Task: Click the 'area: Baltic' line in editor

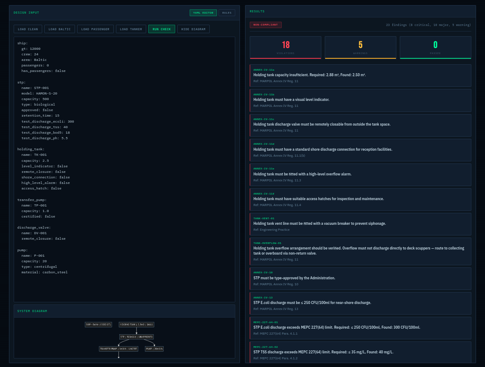Action: click(34, 60)
